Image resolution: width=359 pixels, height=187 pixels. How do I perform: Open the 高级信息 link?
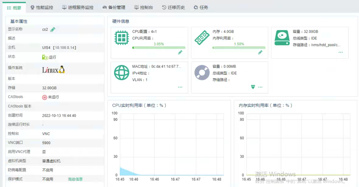point(75,179)
